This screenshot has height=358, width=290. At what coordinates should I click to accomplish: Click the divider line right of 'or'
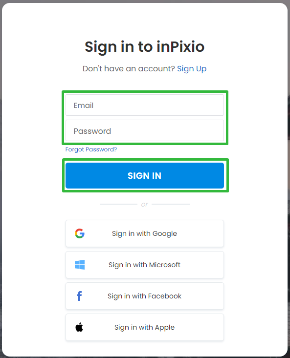tap(171, 204)
